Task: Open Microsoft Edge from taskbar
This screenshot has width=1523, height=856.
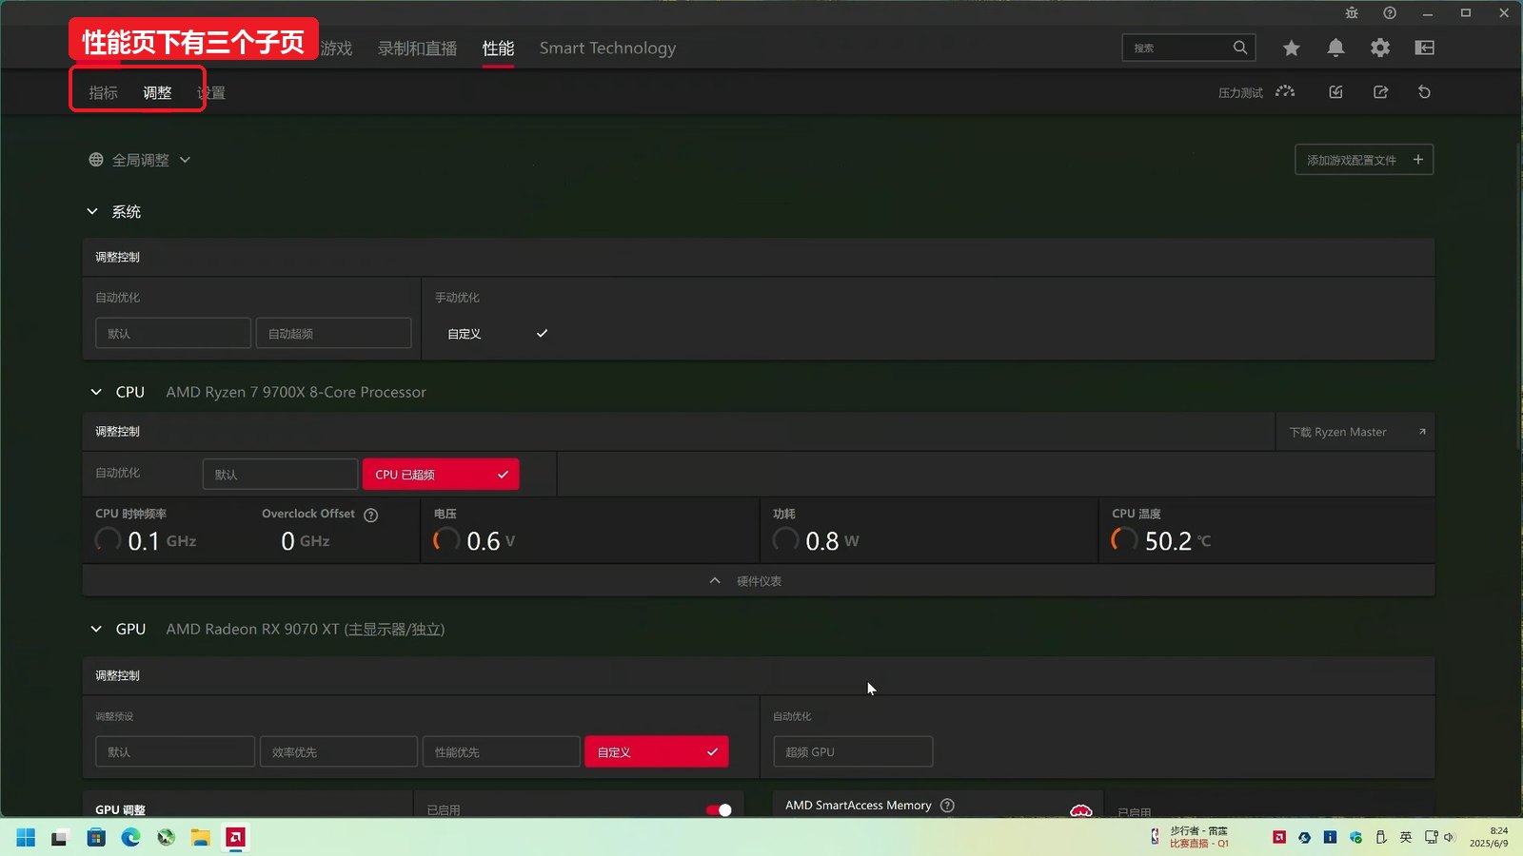Action: [130, 837]
